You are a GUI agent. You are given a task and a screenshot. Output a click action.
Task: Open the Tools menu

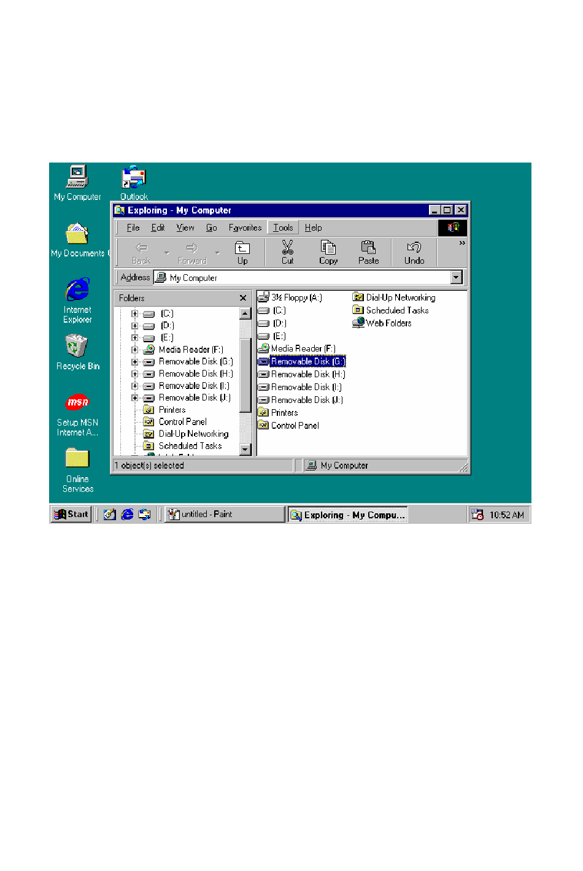point(283,228)
